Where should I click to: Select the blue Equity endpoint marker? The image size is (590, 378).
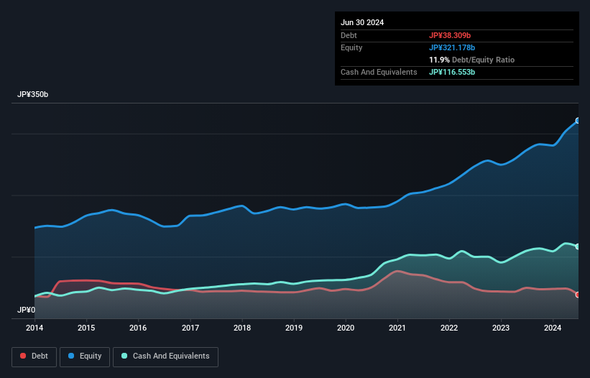coord(578,121)
